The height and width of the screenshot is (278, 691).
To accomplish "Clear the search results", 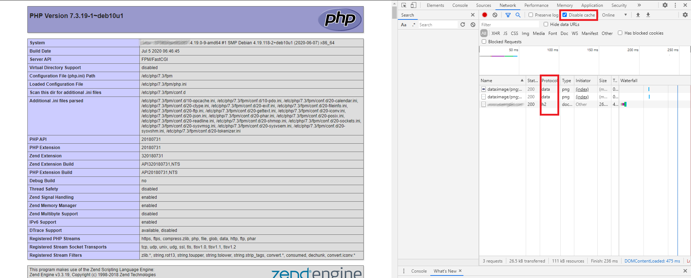I will click(x=473, y=24).
